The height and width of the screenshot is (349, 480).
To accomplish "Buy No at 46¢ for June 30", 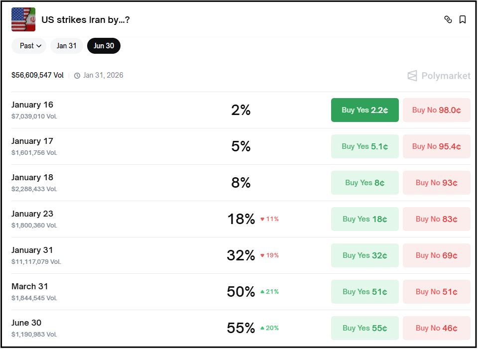I will pyautogui.click(x=436, y=328).
